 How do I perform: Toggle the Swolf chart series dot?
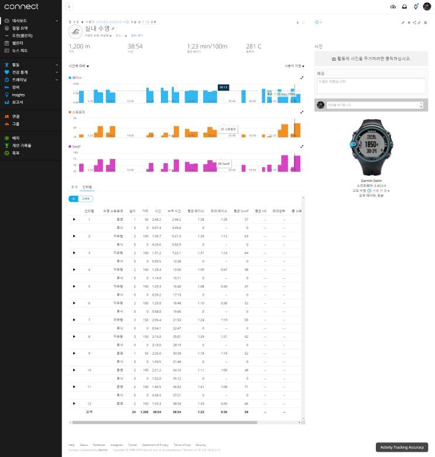coord(70,146)
